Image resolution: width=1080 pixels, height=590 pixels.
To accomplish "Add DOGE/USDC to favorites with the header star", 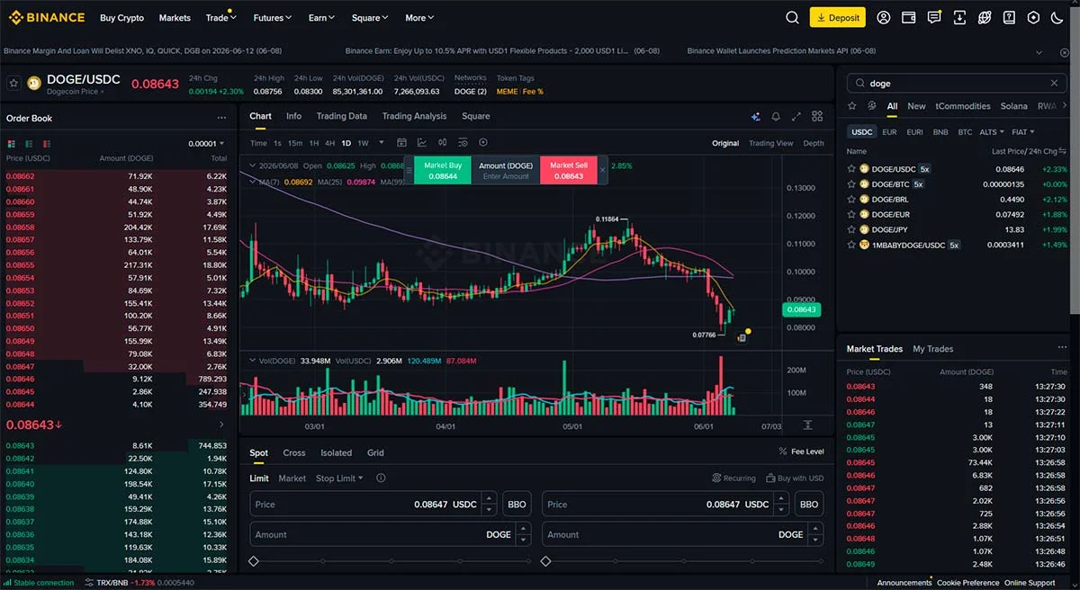I will point(13,83).
